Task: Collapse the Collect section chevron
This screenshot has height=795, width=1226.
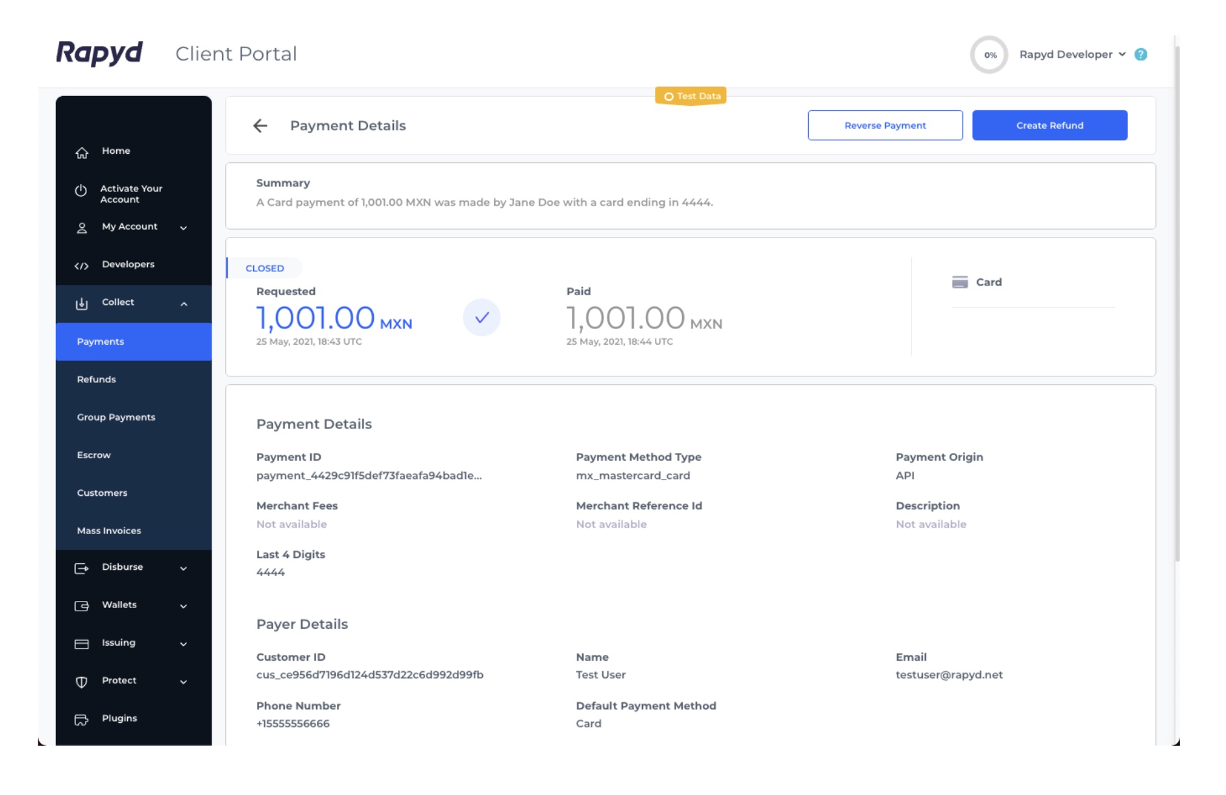Action: 184,304
